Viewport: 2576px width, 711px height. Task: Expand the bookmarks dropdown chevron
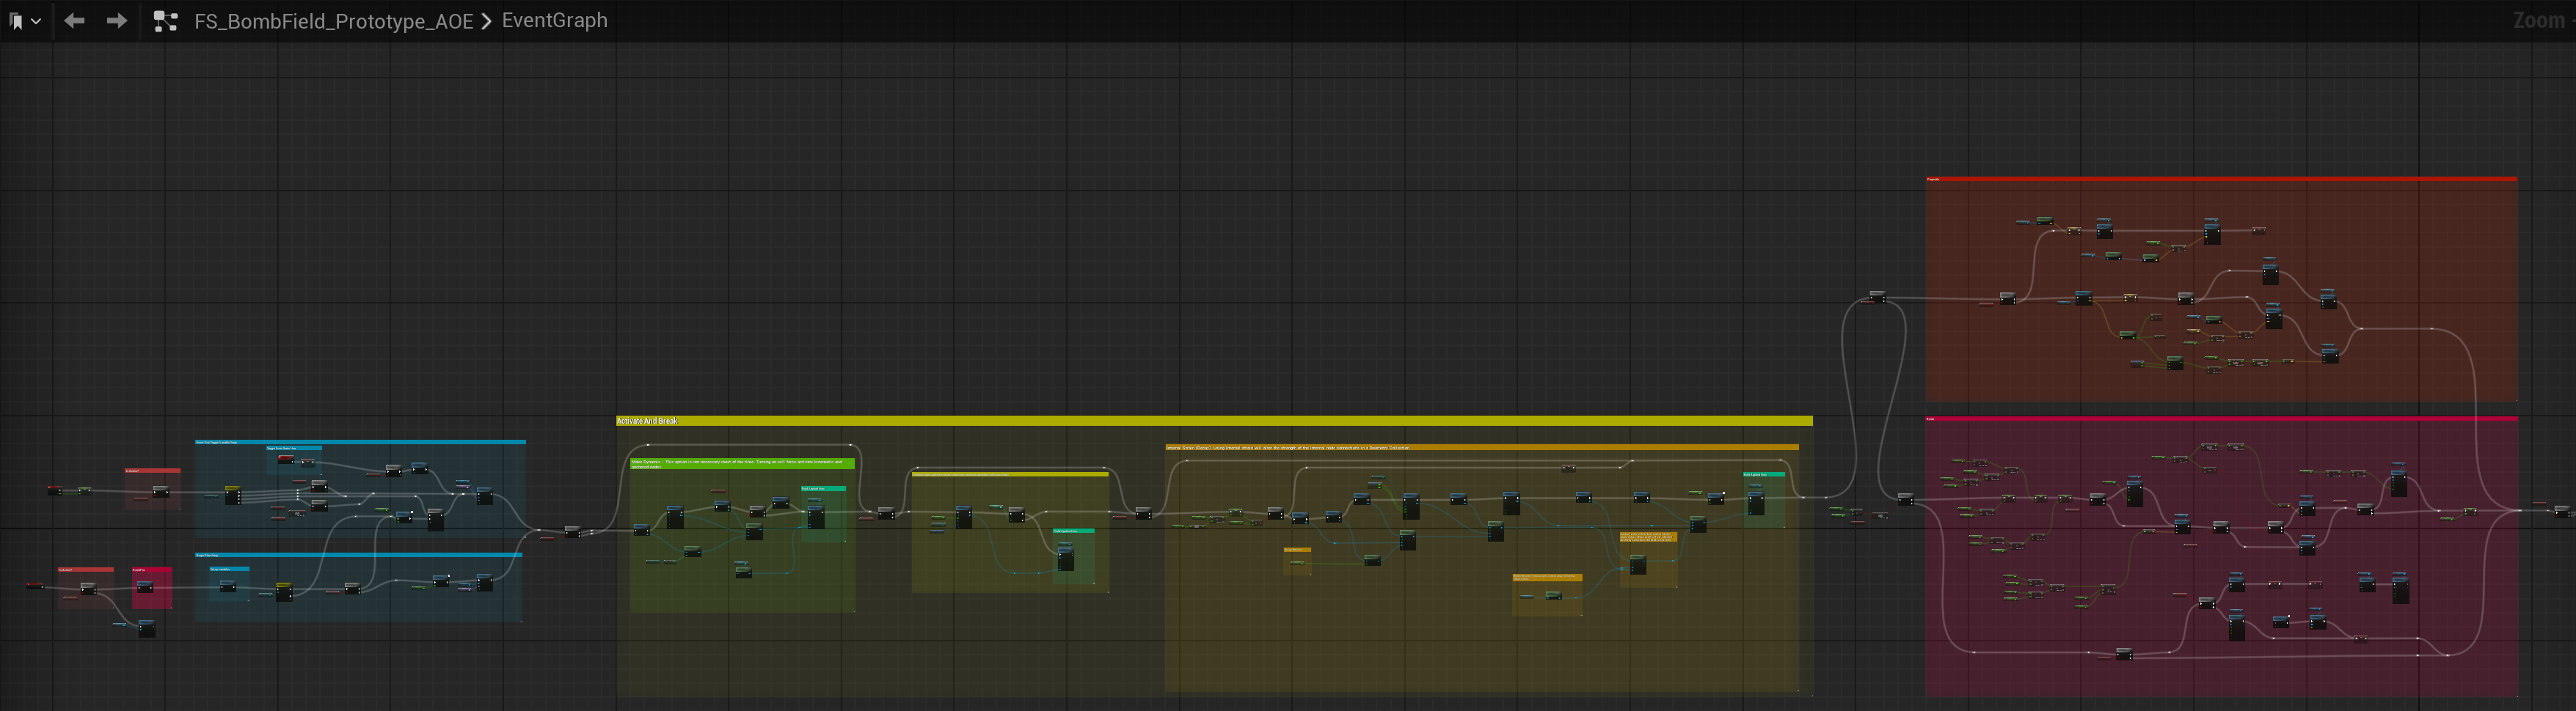(35, 21)
